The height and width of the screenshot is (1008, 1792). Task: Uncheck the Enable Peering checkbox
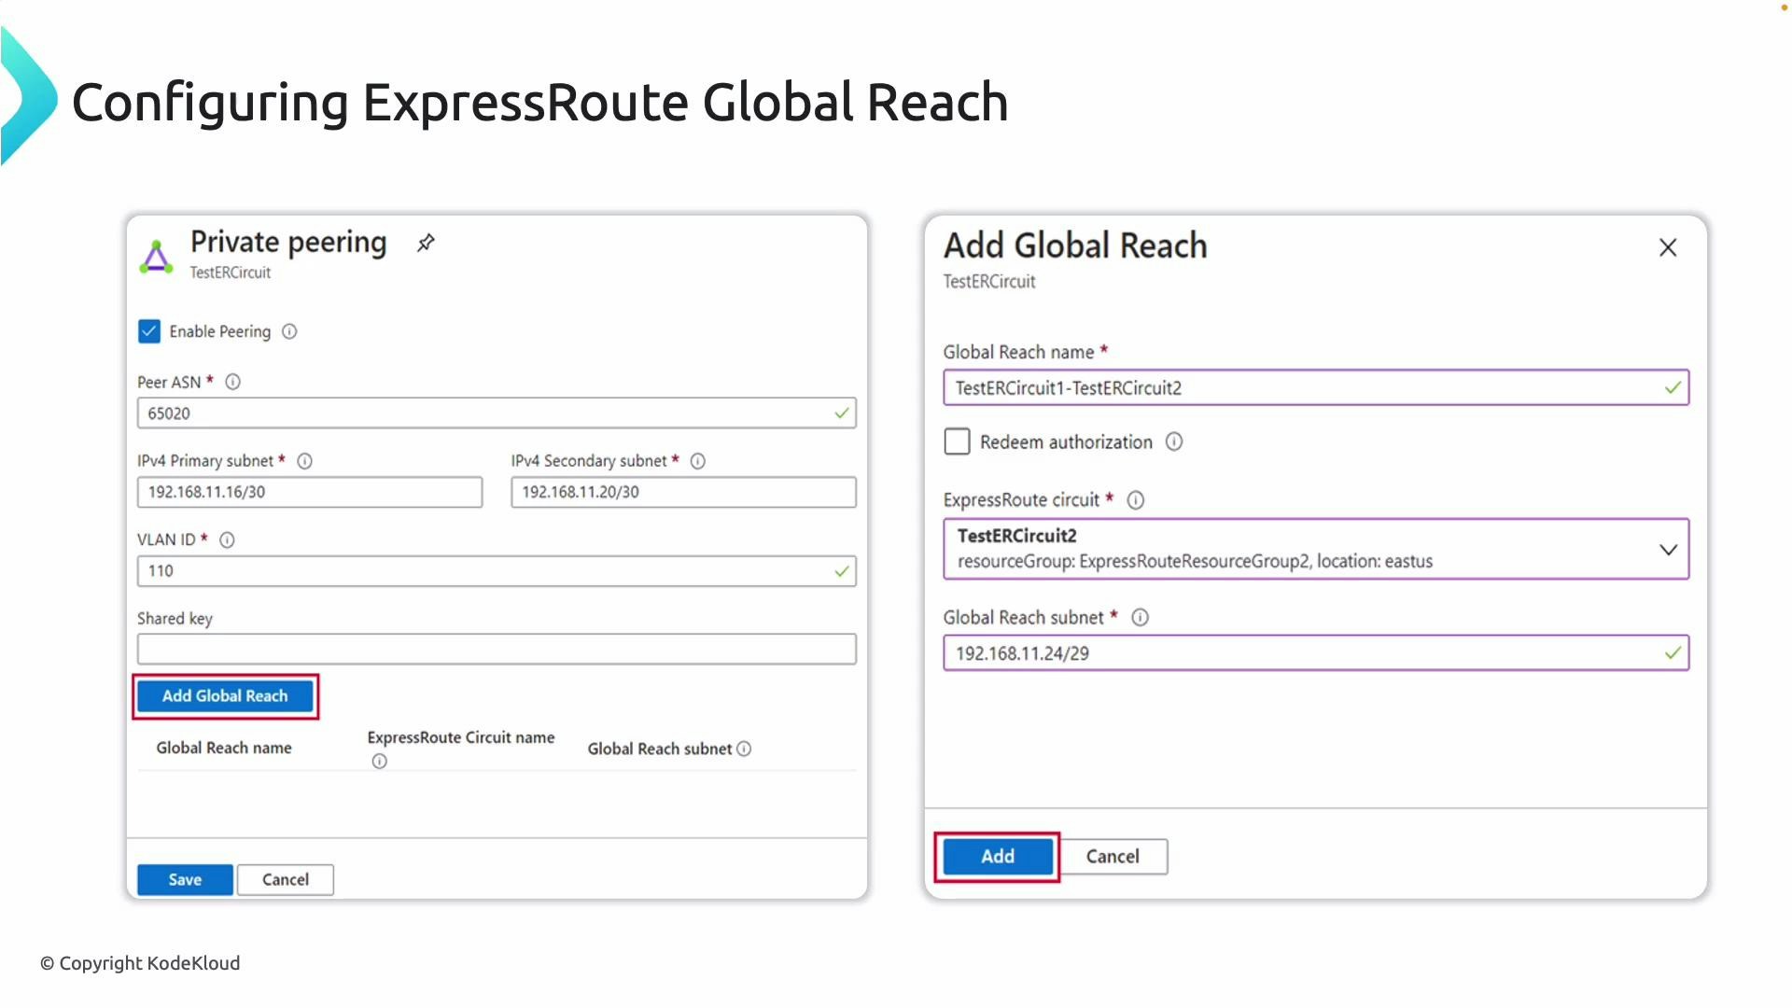149,331
